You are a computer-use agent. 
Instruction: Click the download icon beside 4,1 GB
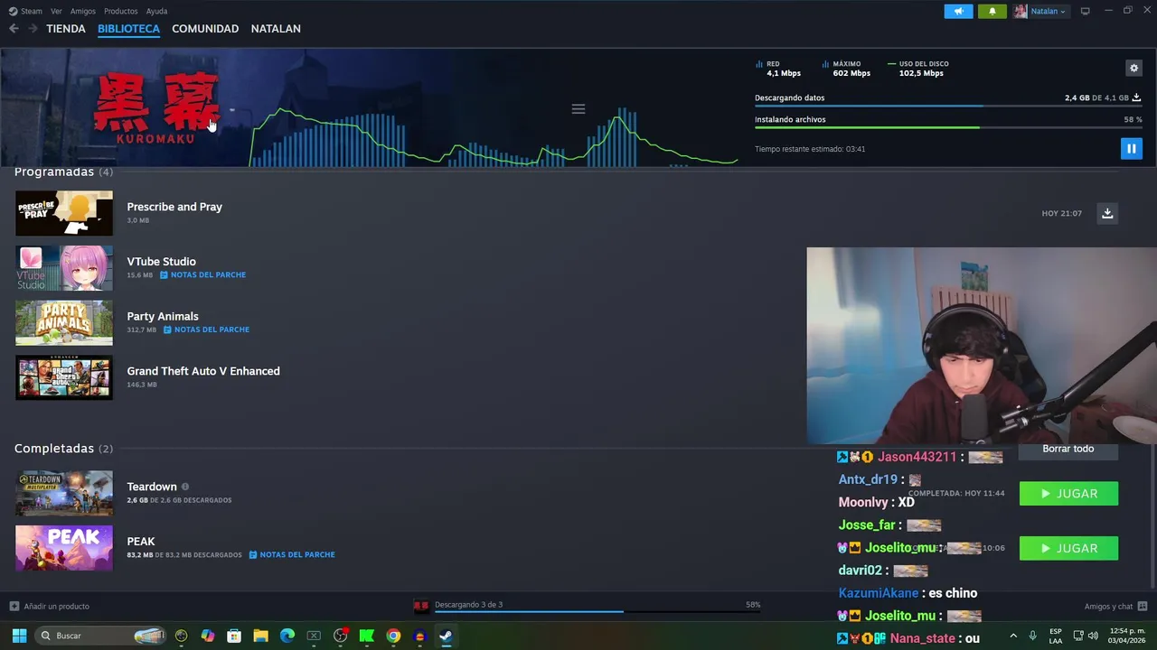1136,97
